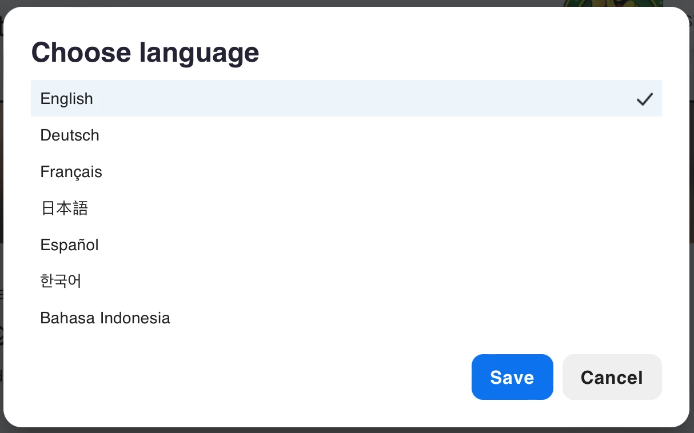
Task: Select the Indonesian language entry
Action: (x=346, y=318)
